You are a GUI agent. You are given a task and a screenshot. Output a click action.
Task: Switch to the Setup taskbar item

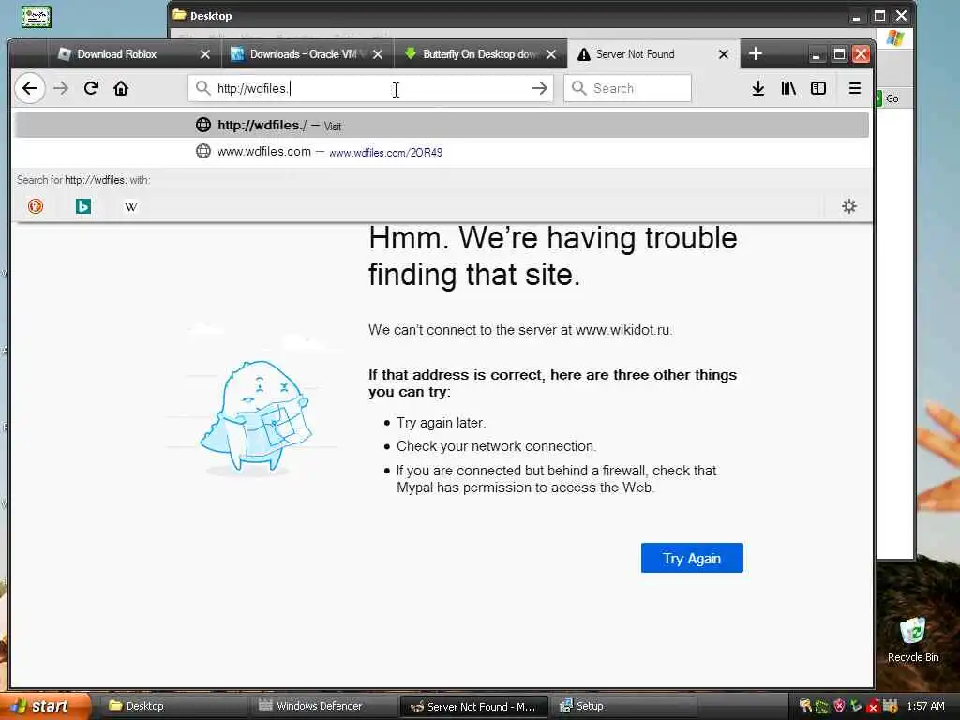(624, 706)
